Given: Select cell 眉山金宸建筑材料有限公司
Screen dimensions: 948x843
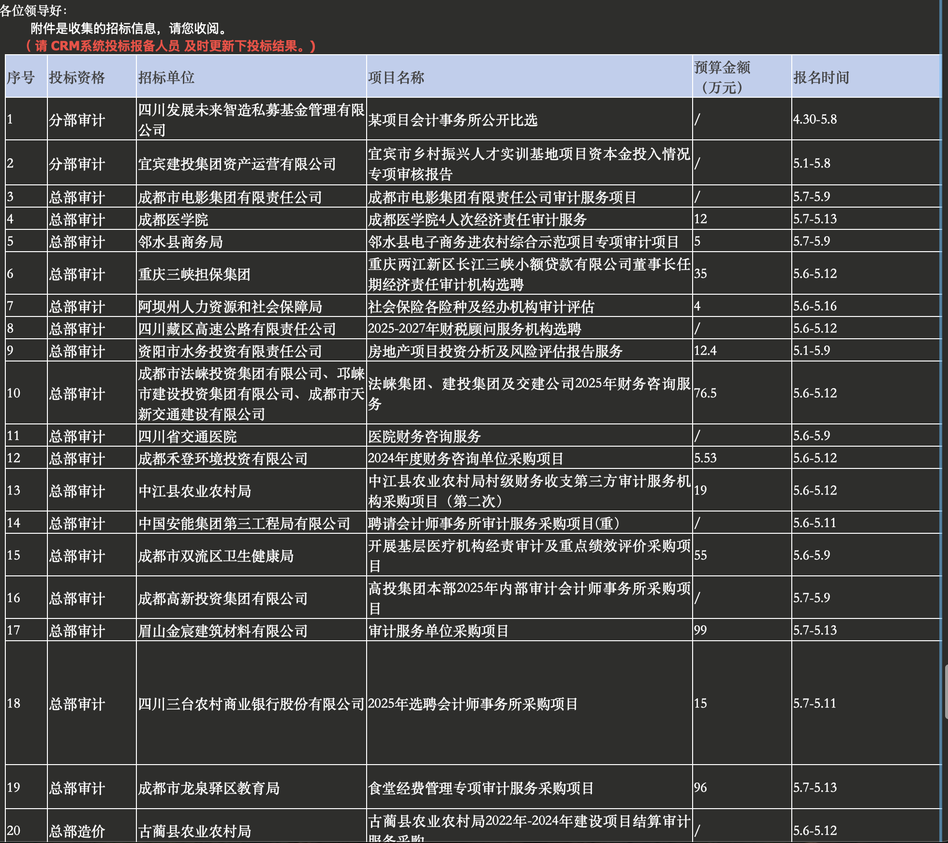Looking at the screenshot, I should coord(252,630).
